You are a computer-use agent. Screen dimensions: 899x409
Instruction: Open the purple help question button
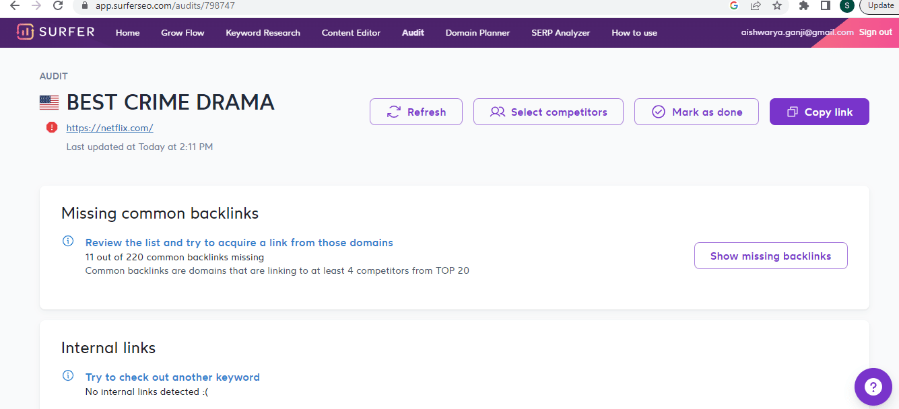(x=873, y=387)
